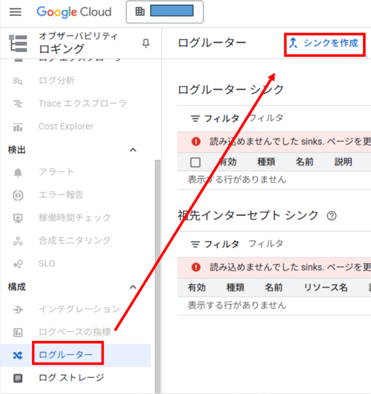
Task: Click the Logging product icon
Action: tap(18, 44)
